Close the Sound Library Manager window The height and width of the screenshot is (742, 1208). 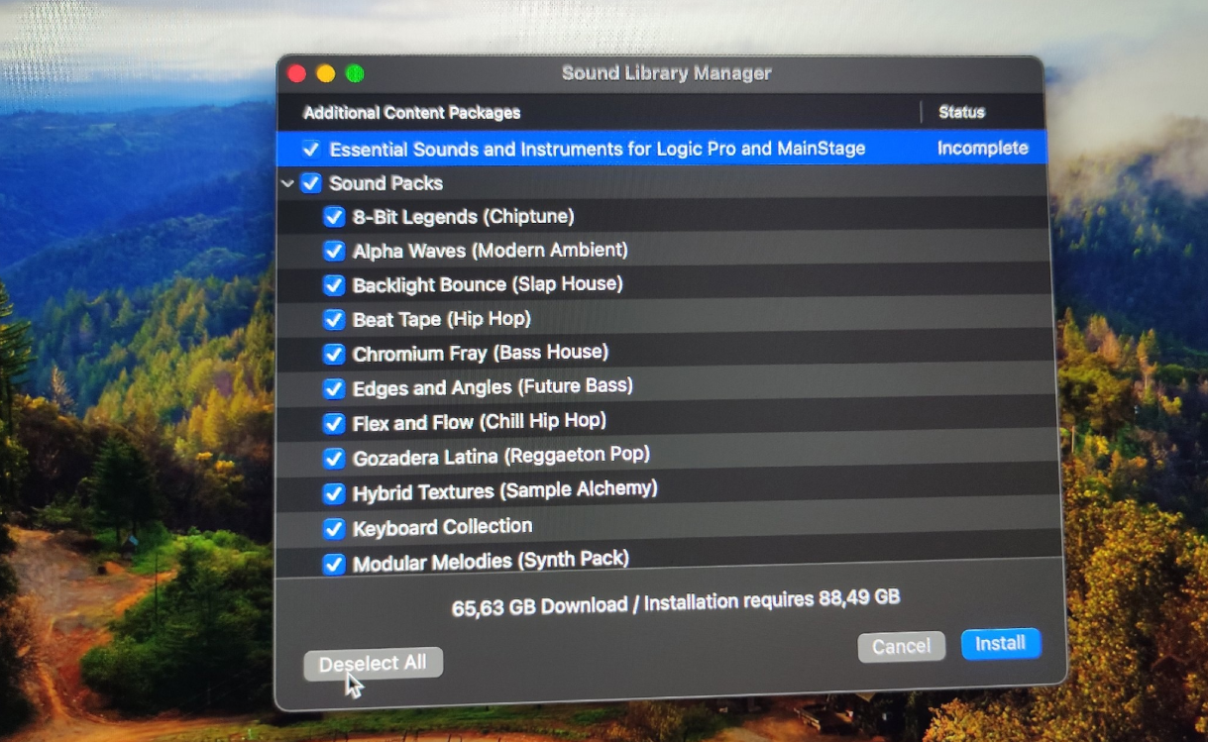tap(296, 73)
